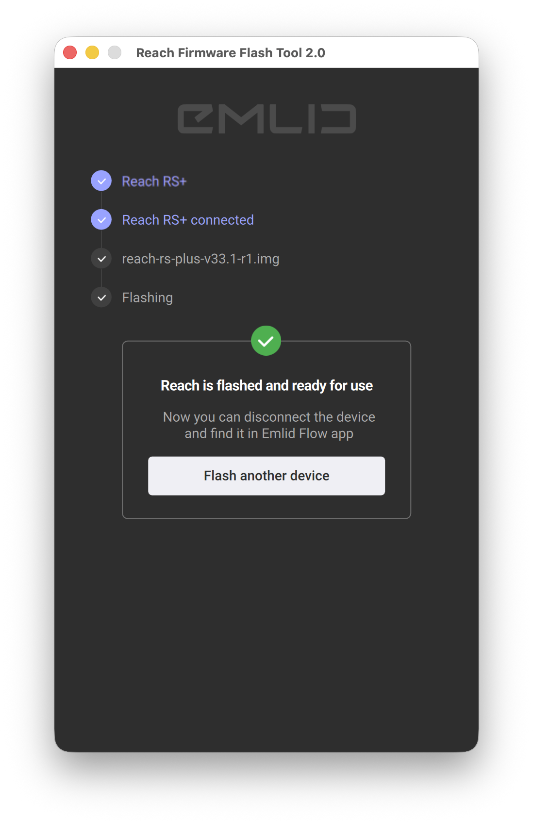Select the Reach RS+ step label
The height and width of the screenshot is (824, 533).
pos(154,181)
